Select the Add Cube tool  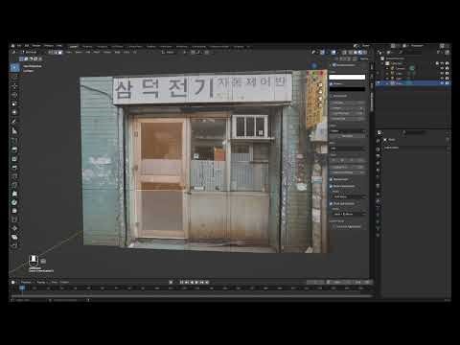click(x=14, y=140)
